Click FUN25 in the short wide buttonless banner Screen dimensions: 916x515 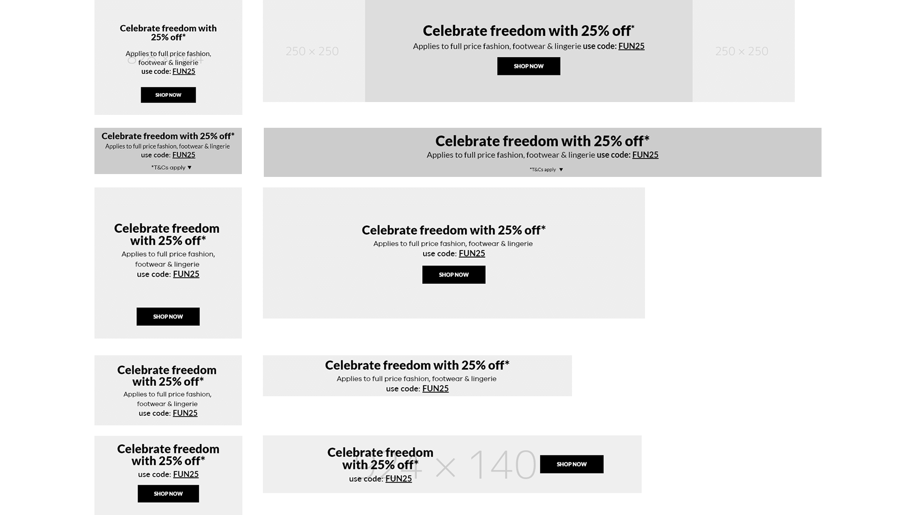435,389
